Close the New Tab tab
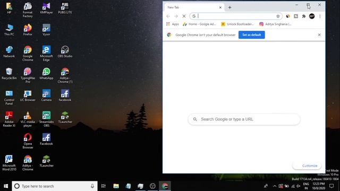The height and width of the screenshot is (191, 340). pyautogui.click(x=220, y=7)
